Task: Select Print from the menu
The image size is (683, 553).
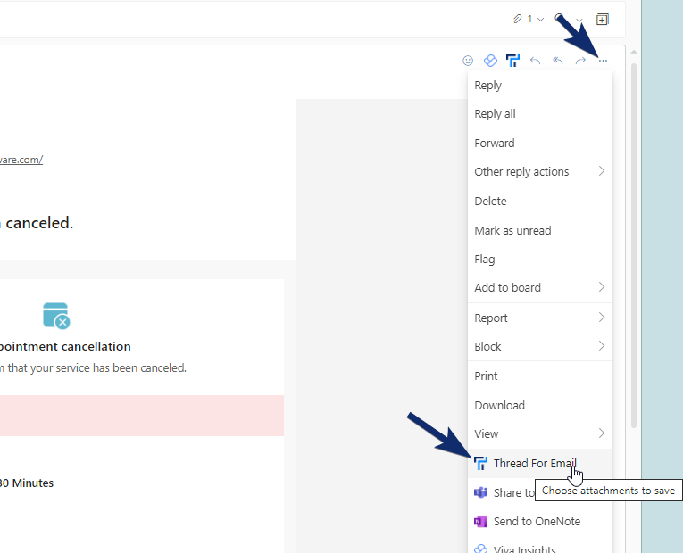Action: pyautogui.click(x=540, y=376)
